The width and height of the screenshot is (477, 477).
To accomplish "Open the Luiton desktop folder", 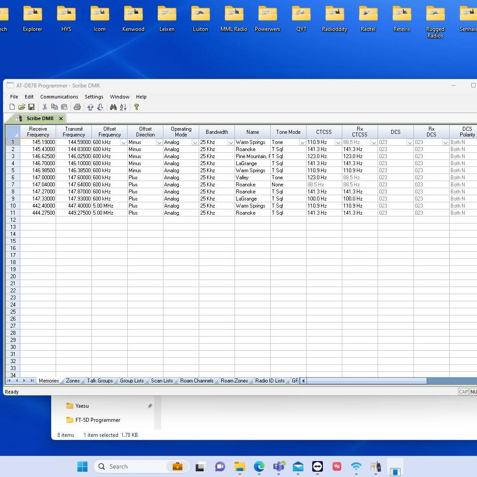I will (201, 19).
